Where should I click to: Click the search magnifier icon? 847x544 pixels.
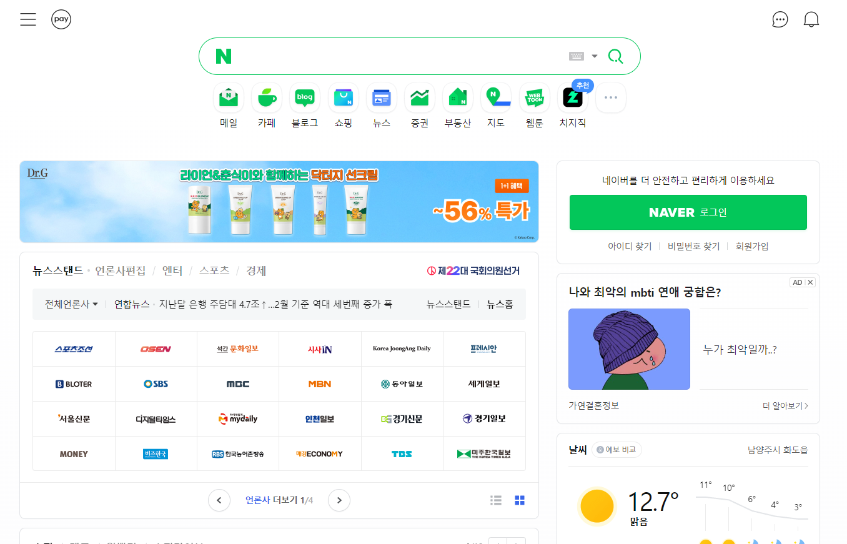tap(615, 56)
